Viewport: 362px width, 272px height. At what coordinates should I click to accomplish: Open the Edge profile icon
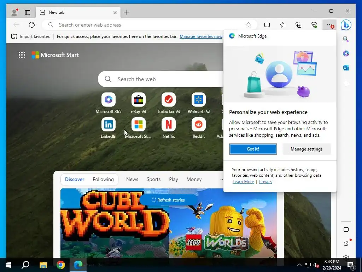(x=14, y=12)
